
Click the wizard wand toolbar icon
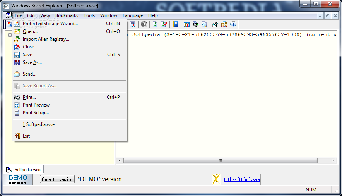click(x=9, y=24)
